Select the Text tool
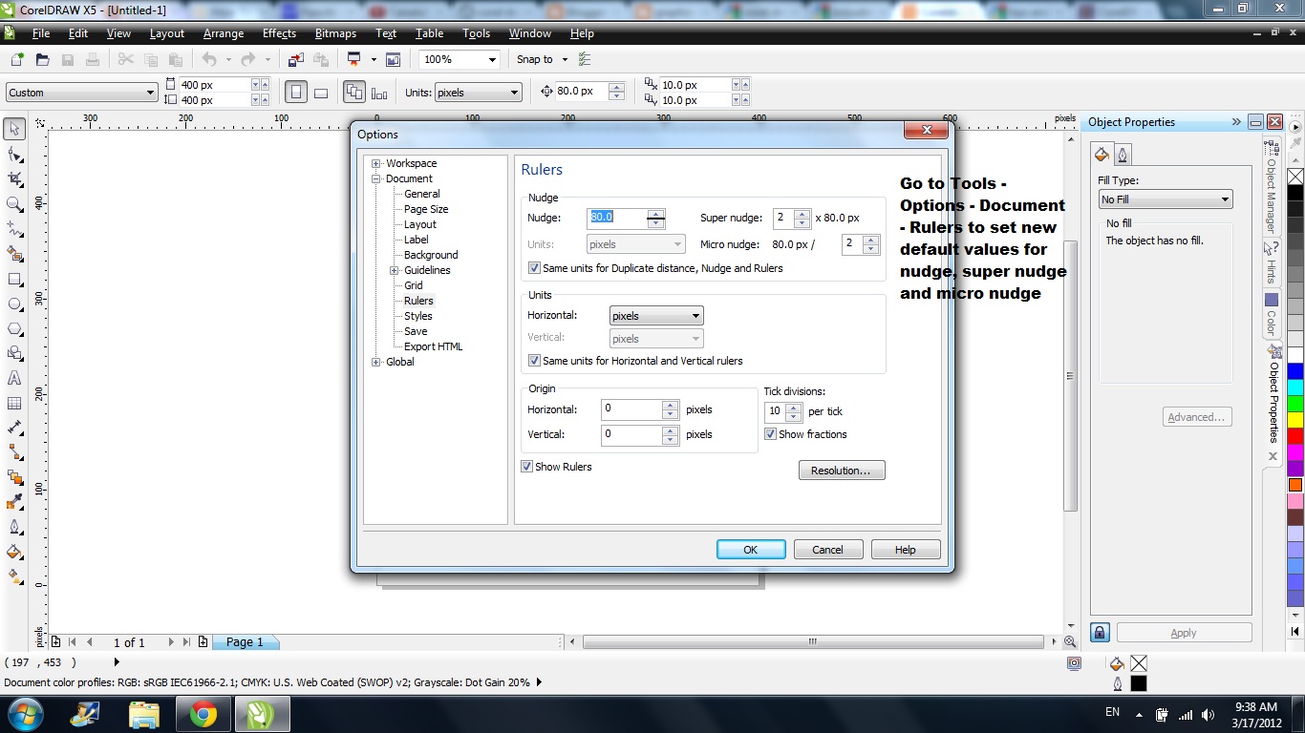The image size is (1305, 733). coord(13,377)
